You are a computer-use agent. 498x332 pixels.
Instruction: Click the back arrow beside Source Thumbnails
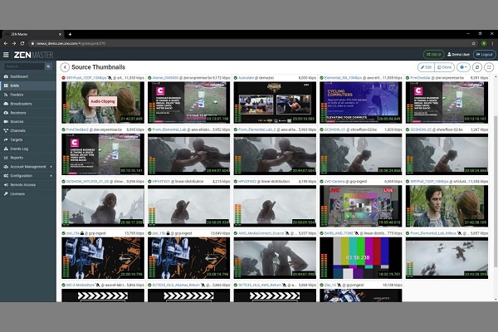click(x=65, y=67)
